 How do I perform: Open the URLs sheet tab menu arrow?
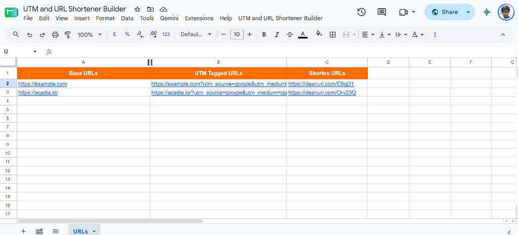point(94,231)
